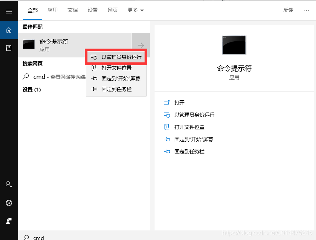
Task: Click the pin to taskbar icon in the right panel
Action: click(167, 152)
